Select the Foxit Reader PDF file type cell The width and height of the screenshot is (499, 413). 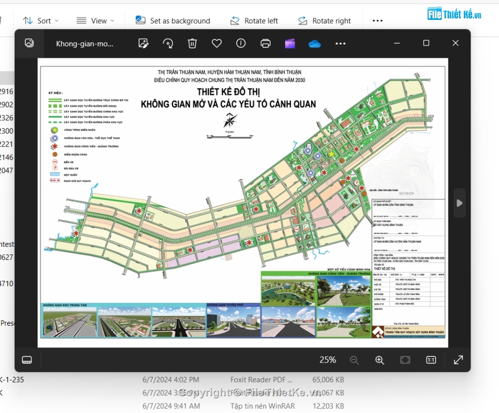coord(261,379)
